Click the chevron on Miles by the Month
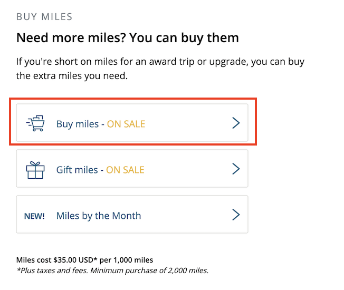 [236, 215]
